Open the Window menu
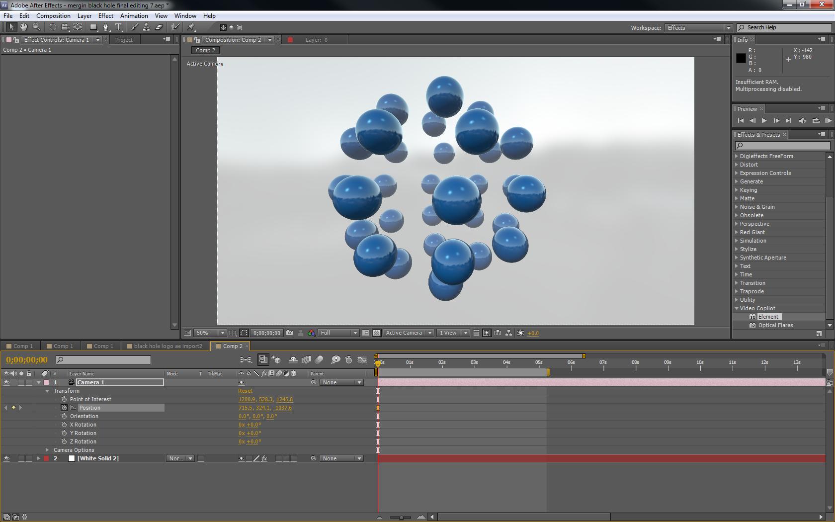Viewport: 835px width, 522px height. 185,16
